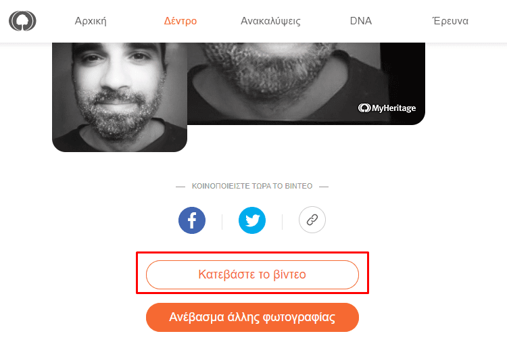Click the ΚΟΙΝΟΠΟΙΕΙΣΤΕ ΤΩΡΑ ΤΟ ΒΙΝΤΕΟ heading
Viewport: 507px width, 338px height.
[x=252, y=187]
